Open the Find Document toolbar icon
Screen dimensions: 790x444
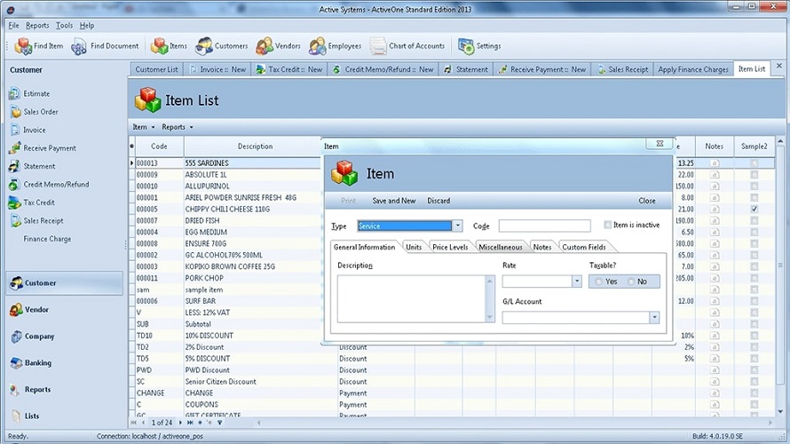point(105,46)
